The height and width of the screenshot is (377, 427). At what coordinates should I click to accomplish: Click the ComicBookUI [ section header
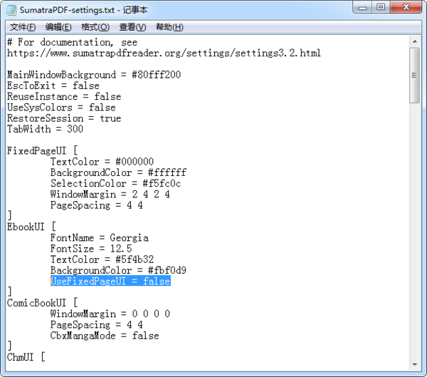(x=42, y=303)
